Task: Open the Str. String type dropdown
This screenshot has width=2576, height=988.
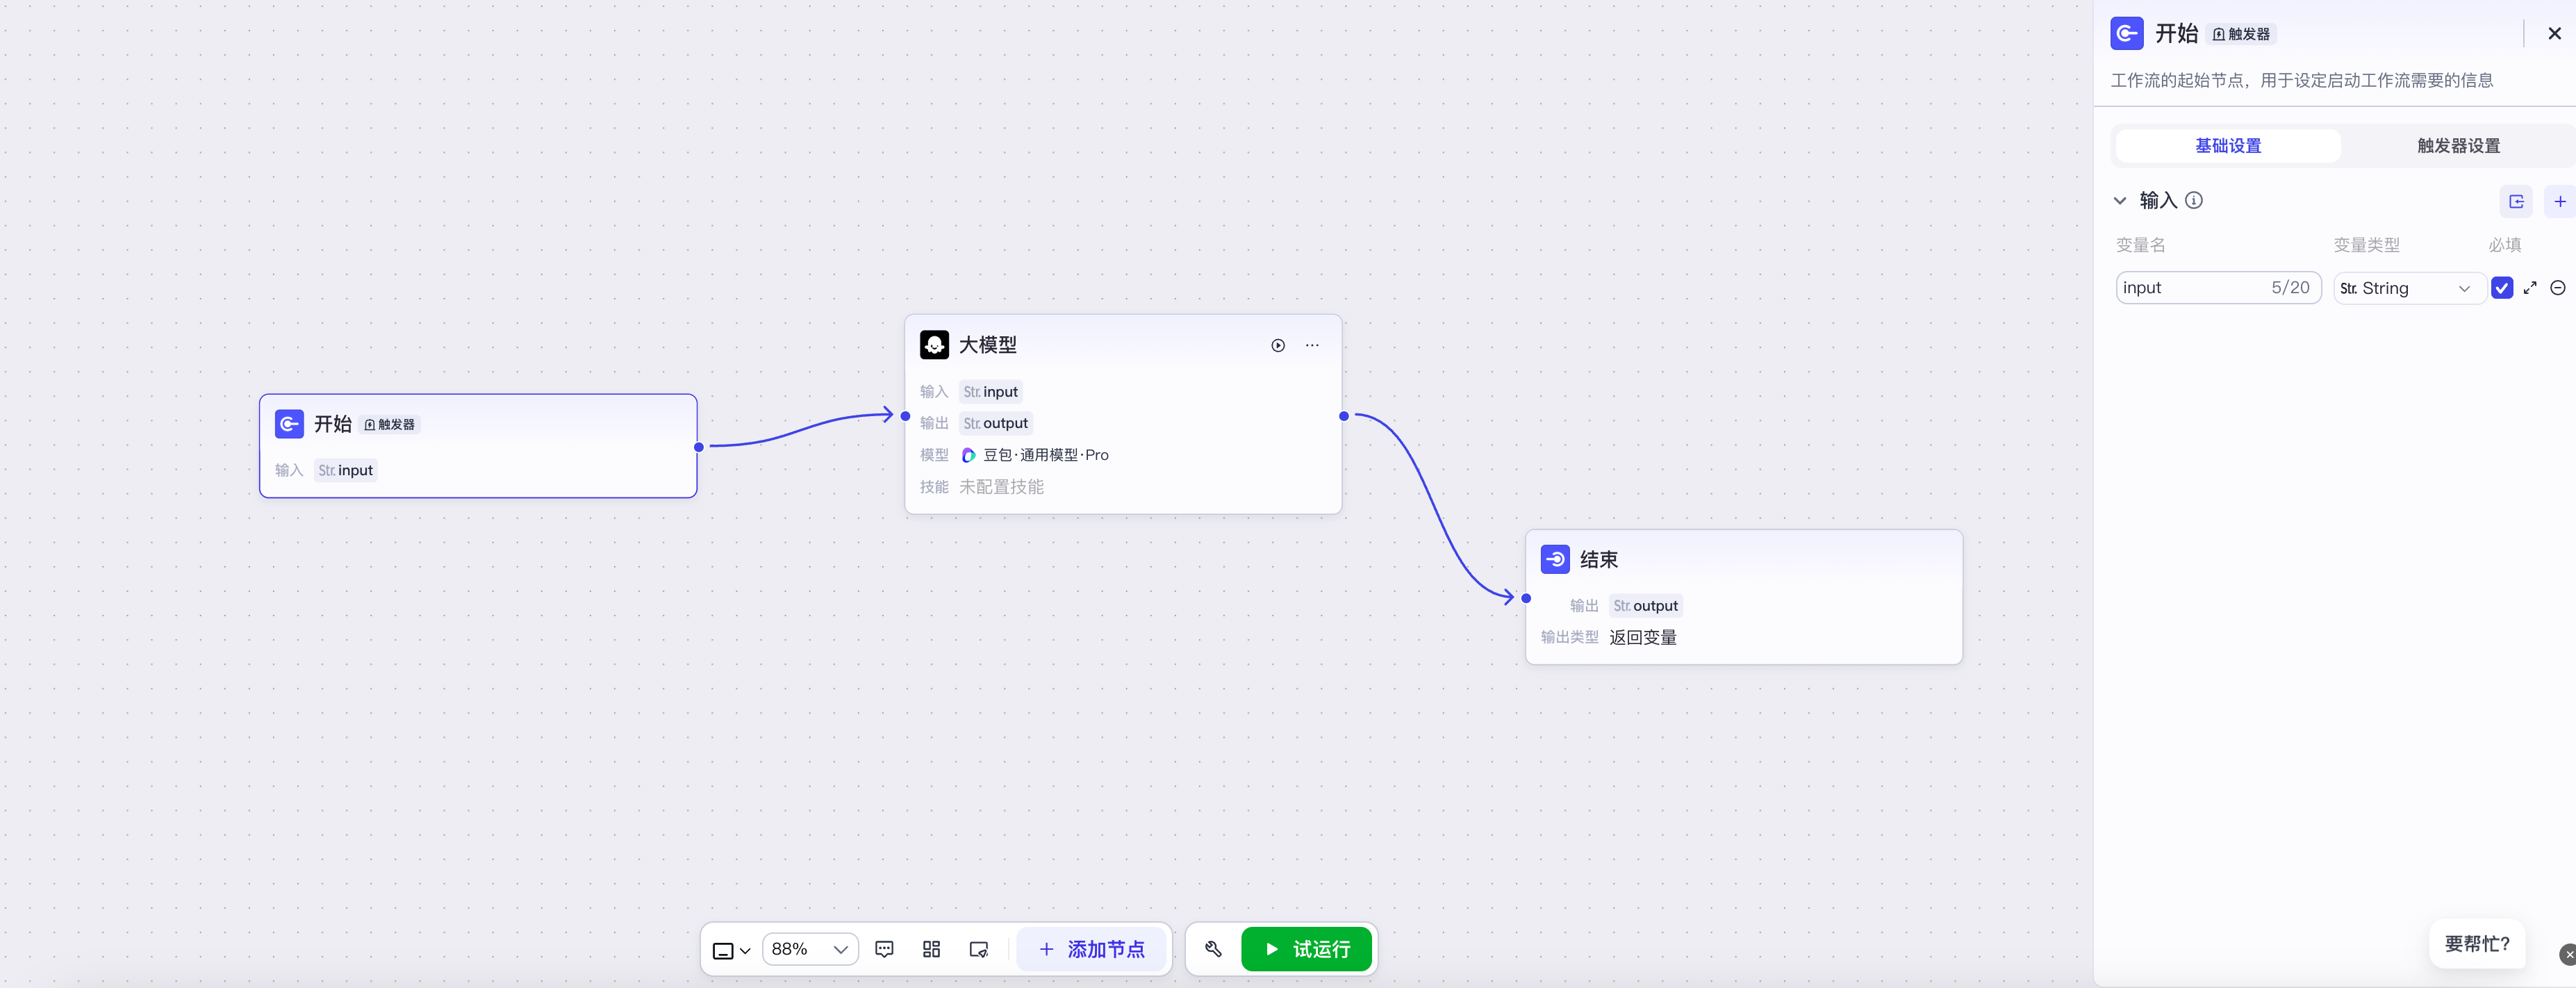Action: (x=2409, y=288)
